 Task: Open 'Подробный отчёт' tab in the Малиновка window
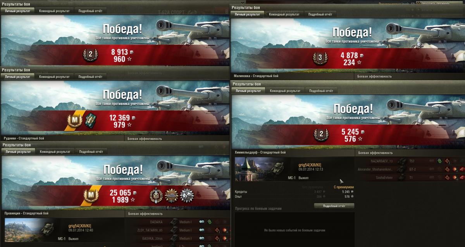tap(320, 14)
